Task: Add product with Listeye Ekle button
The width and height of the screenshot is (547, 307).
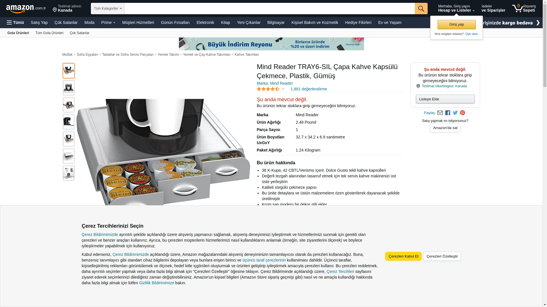Action: (445, 99)
